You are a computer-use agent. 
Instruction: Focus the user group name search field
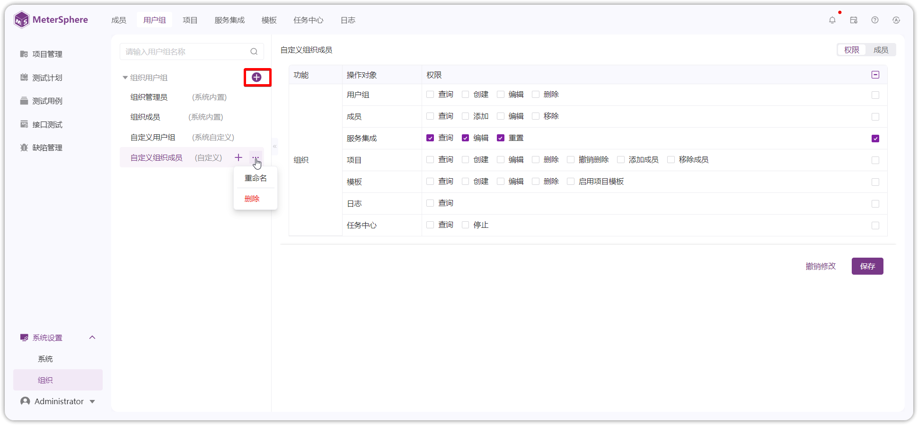coord(192,52)
